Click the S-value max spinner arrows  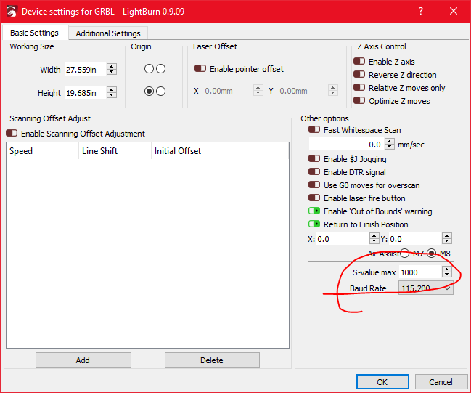click(x=447, y=272)
